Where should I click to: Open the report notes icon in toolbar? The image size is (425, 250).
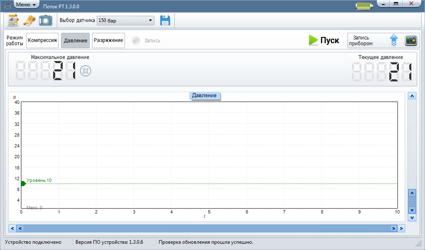(13, 20)
